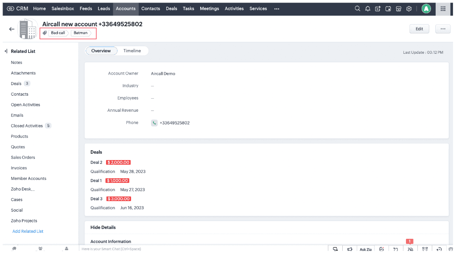
Task: Open the marketplace store icon
Action: [x=399, y=8]
